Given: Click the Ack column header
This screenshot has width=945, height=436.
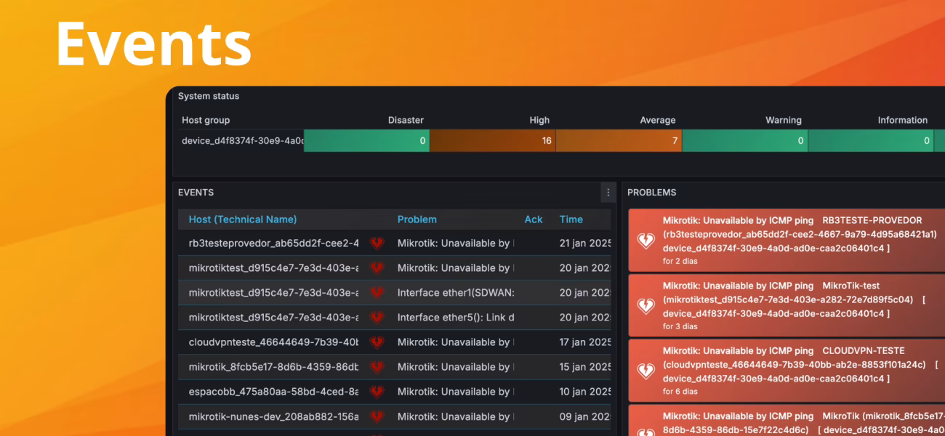Looking at the screenshot, I should (534, 219).
